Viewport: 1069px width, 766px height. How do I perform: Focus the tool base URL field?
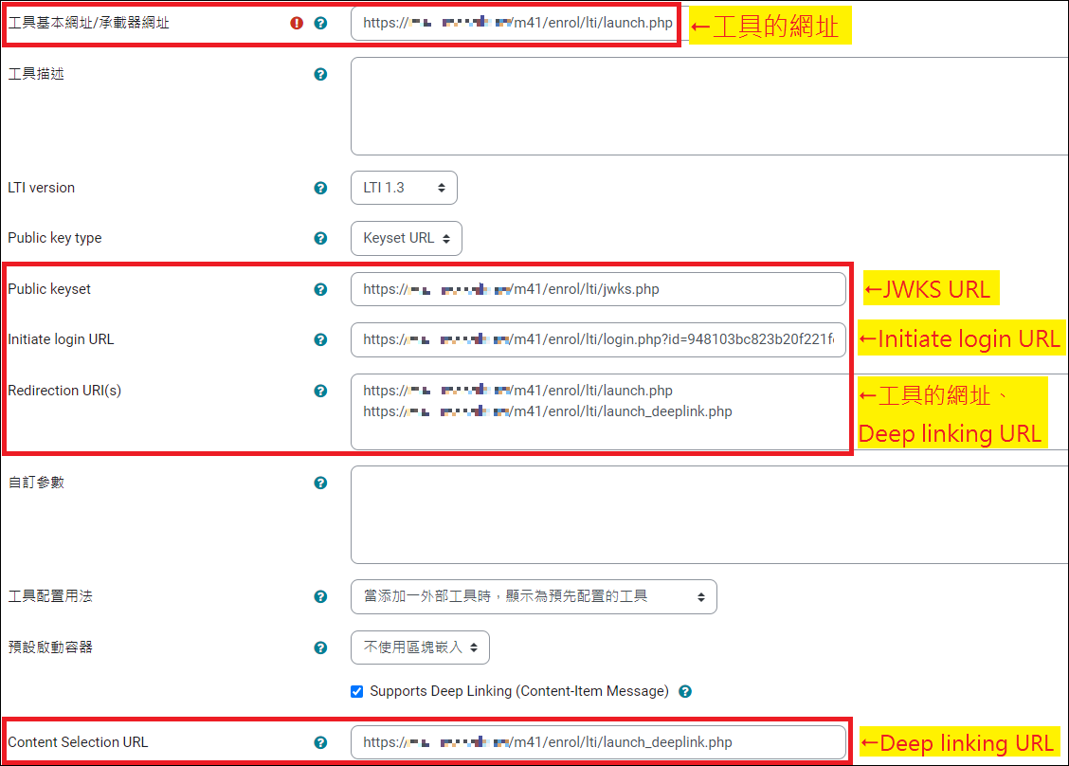pyautogui.click(x=515, y=23)
